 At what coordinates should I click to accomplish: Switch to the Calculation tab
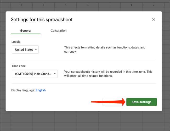click(58, 31)
